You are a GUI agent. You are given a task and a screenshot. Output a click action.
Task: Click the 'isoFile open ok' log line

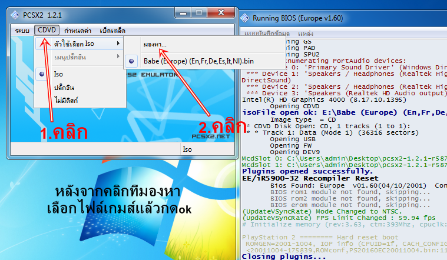click(345, 113)
